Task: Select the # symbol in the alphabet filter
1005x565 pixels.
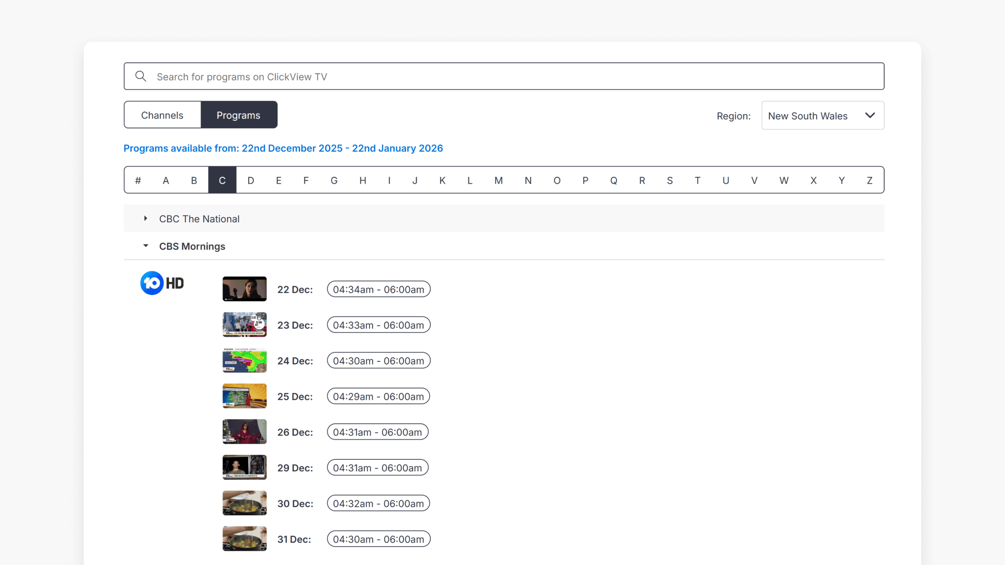Action: (x=138, y=179)
